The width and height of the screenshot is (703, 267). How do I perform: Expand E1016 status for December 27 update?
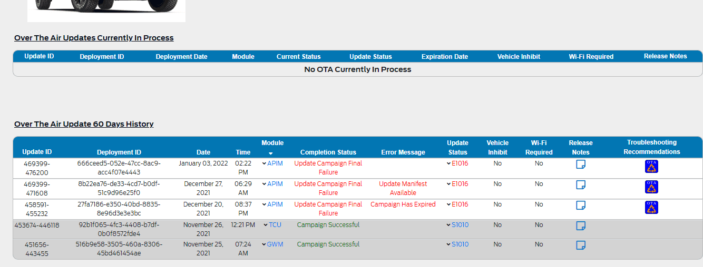click(x=448, y=184)
